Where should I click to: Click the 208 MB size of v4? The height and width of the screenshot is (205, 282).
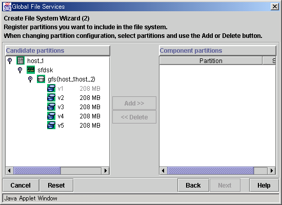[90, 116]
